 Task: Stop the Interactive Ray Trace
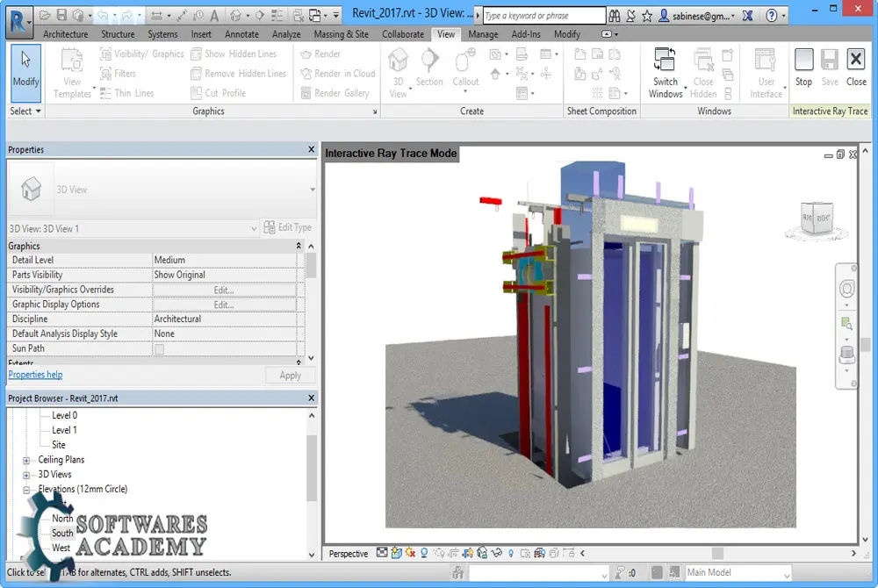[x=803, y=67]
